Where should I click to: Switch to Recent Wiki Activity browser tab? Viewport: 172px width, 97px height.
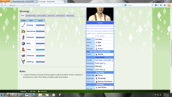[24, 2]
